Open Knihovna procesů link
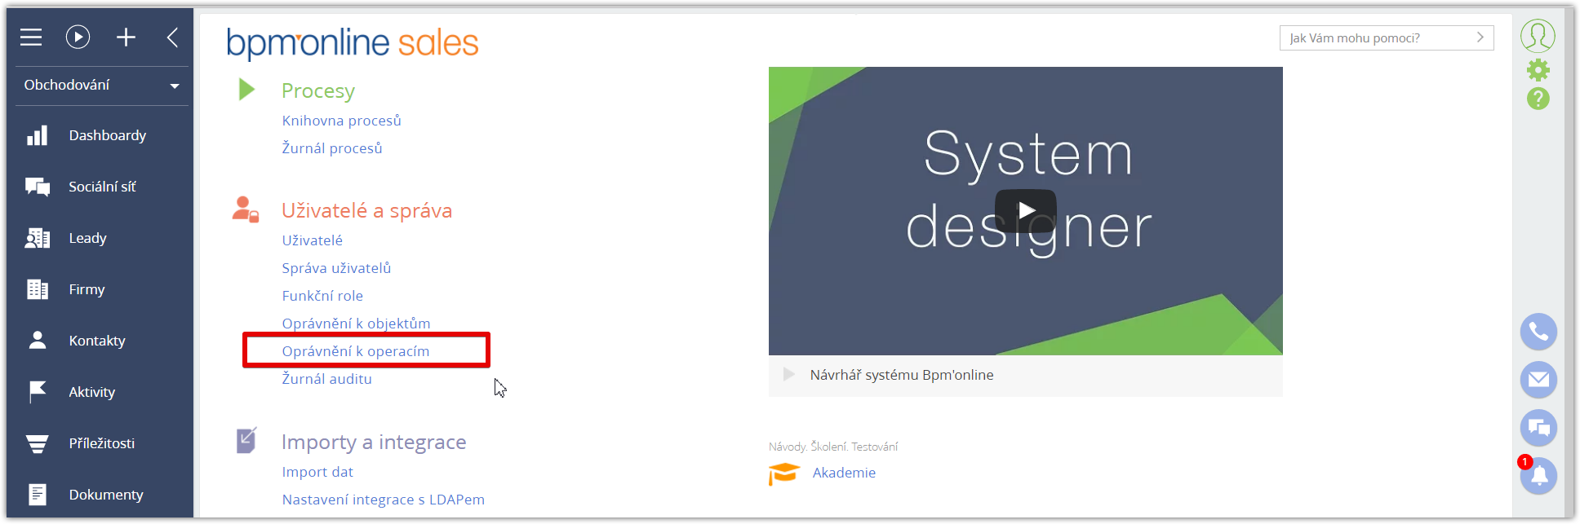Viewport: 1580px width, 524px height. pyautogui.click(x=342, y=121)
